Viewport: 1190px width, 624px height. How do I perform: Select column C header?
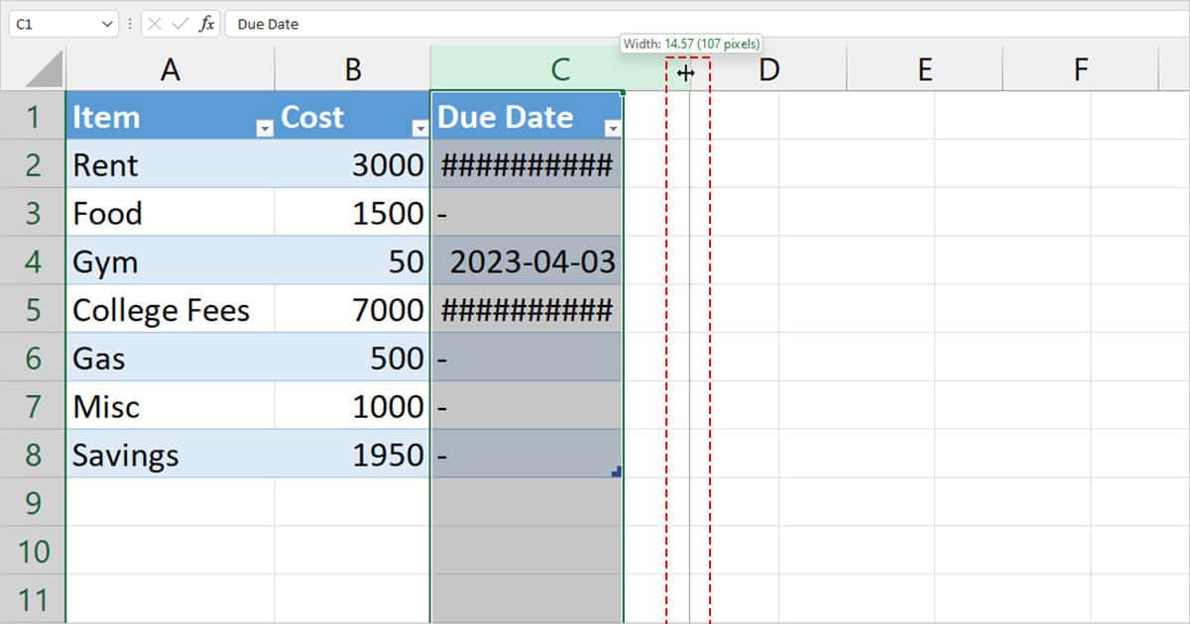click(560, 68)
